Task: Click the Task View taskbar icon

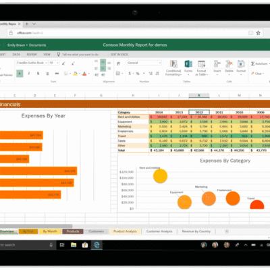Action: coord(62,245)
